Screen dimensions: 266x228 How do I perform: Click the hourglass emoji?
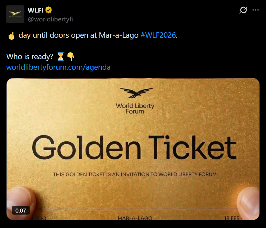point(61,57)
